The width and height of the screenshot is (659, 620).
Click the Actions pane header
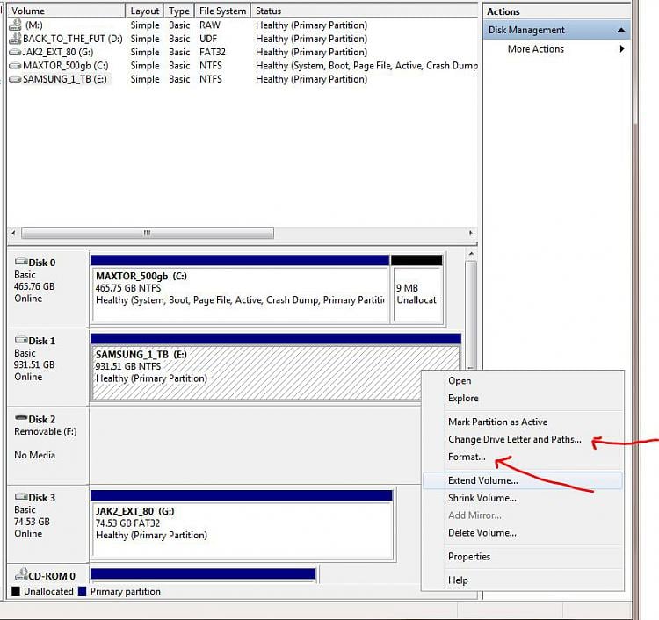pos(556,11)
